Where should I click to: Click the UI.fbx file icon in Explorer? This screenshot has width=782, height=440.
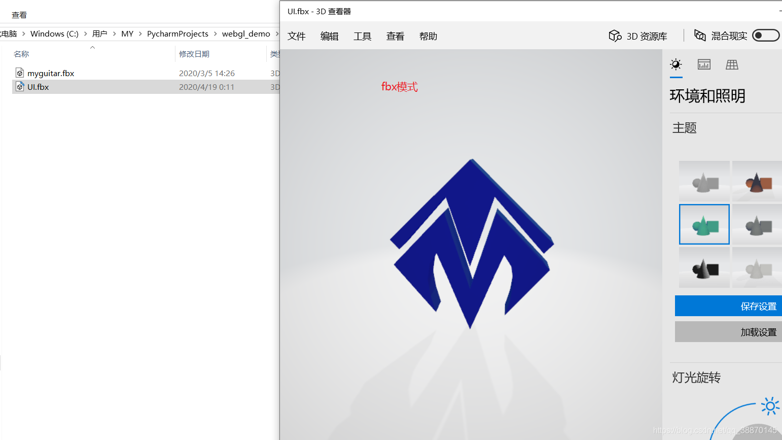click(20, 87)
